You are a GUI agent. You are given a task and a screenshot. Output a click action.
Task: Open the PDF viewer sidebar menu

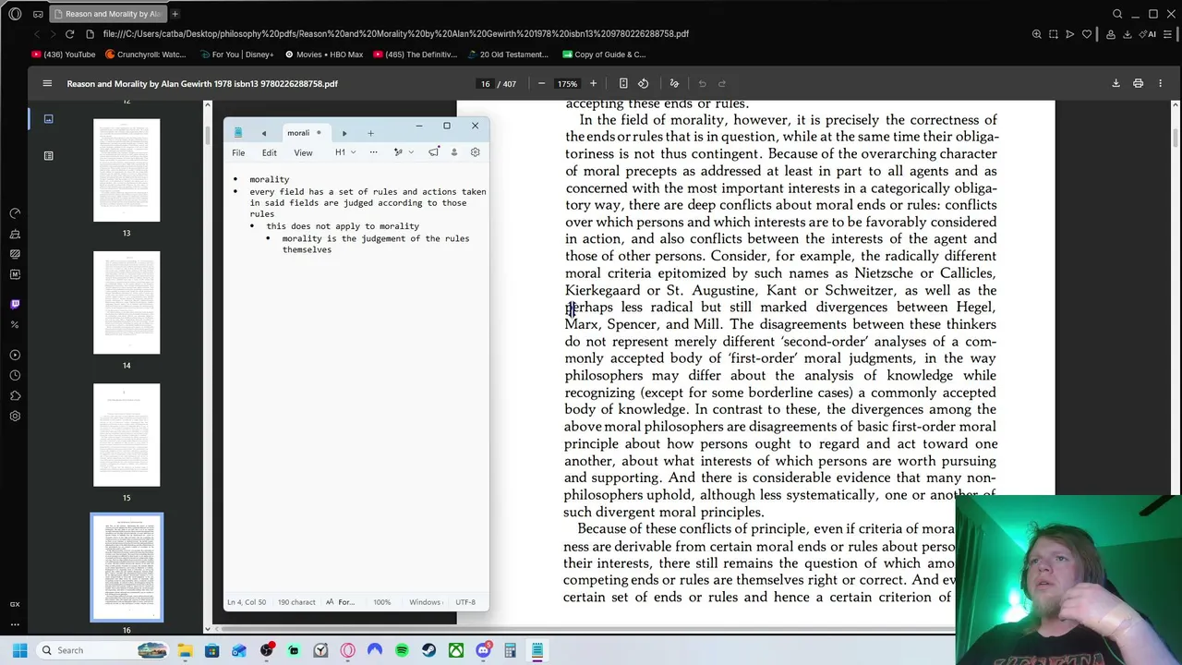pyautogui.click(x=47, y=83)
